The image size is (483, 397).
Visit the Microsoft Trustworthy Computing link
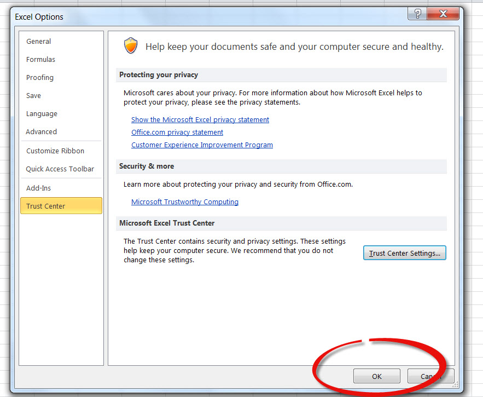click(x=185, y=202)
